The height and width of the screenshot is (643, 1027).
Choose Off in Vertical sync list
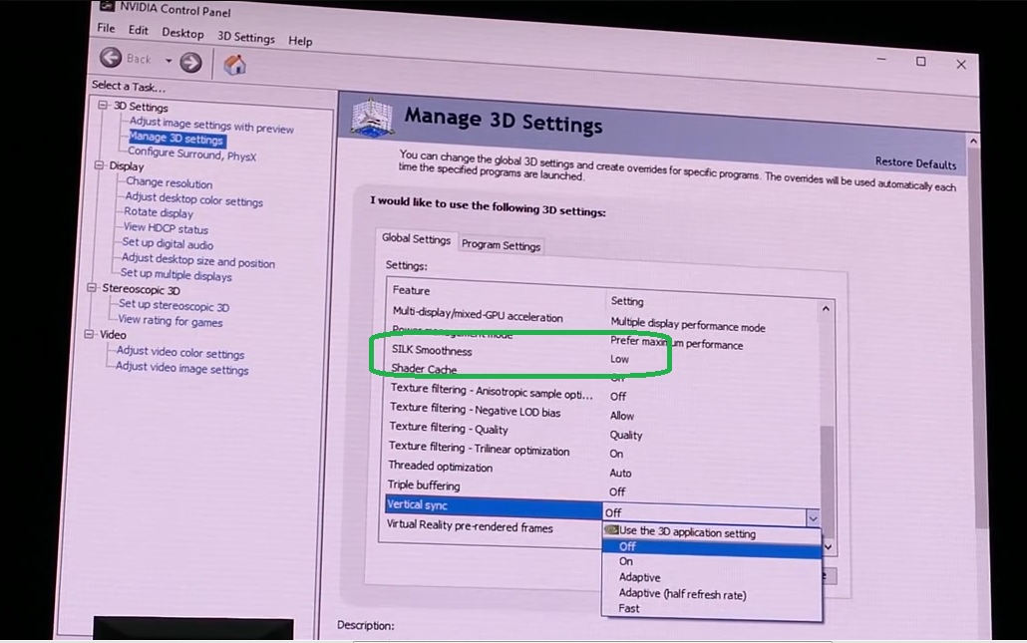711,547
